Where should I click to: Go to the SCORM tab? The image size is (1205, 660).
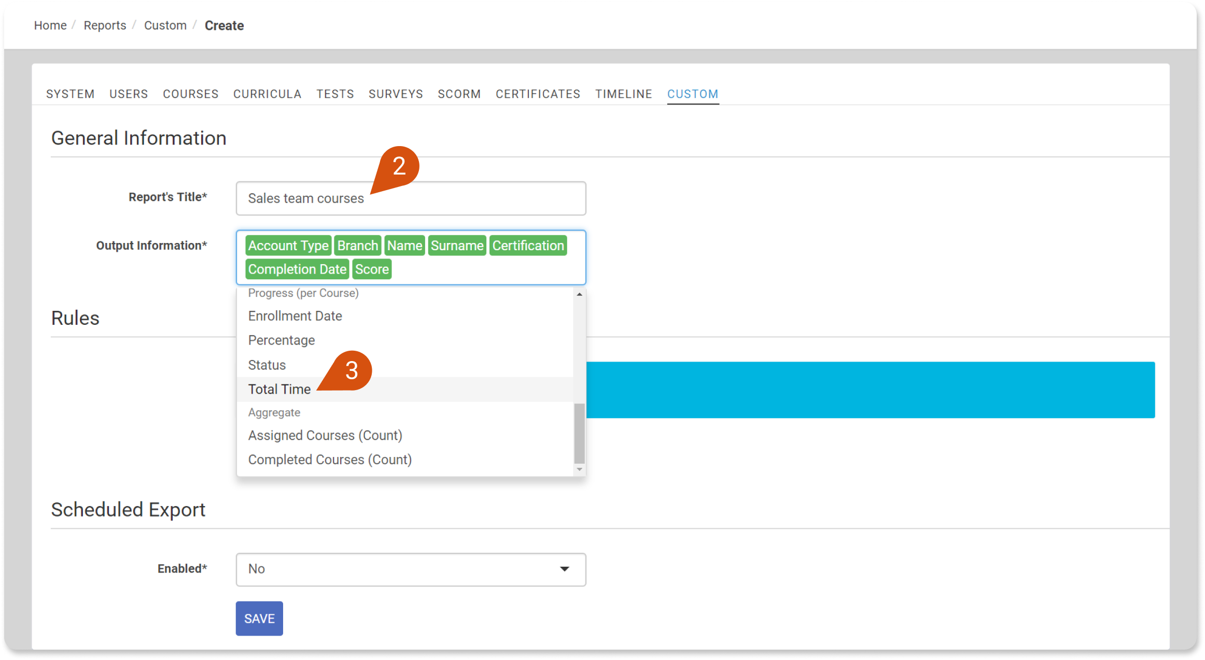[459, 94]
